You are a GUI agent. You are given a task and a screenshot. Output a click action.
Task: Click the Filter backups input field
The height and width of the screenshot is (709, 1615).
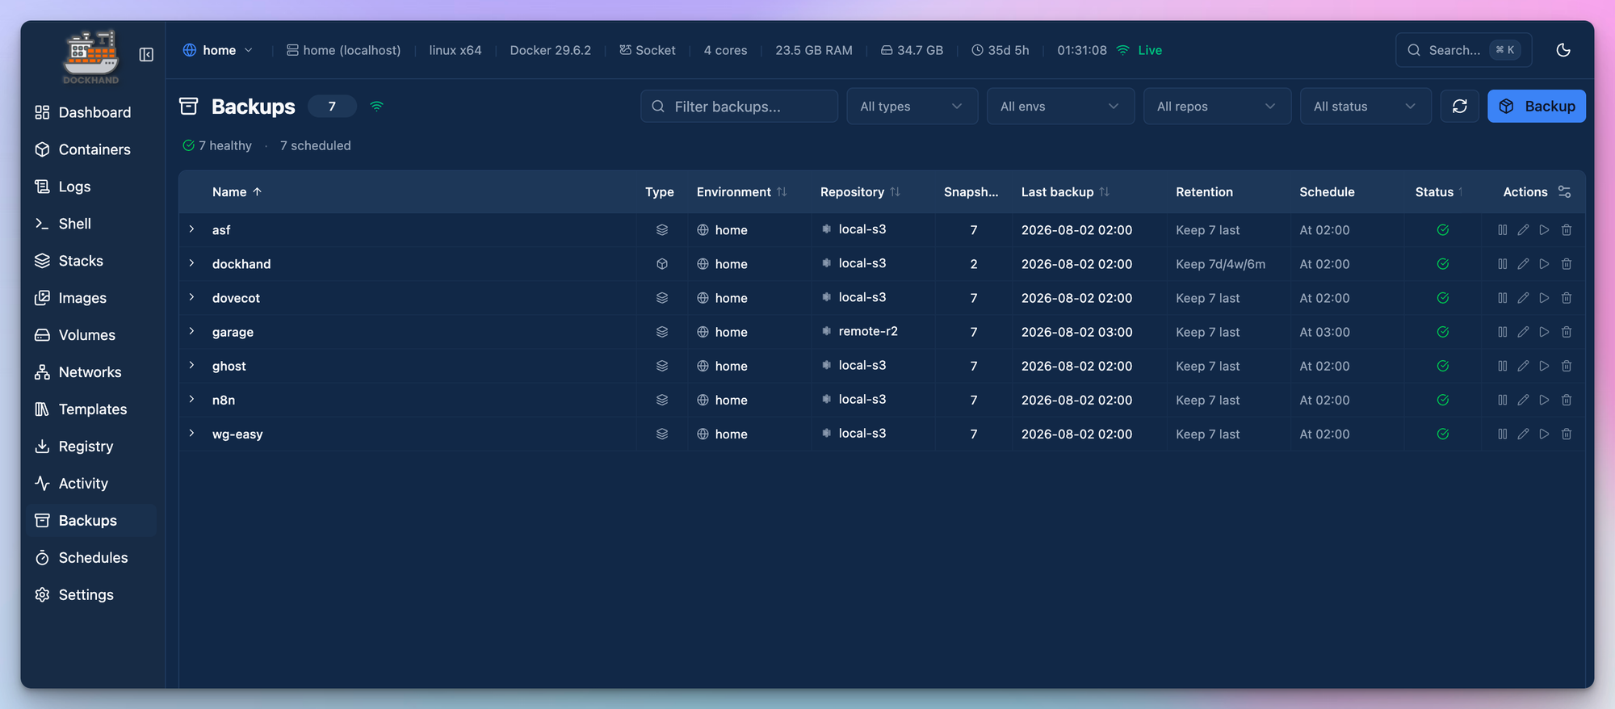[x=739, y=106]
